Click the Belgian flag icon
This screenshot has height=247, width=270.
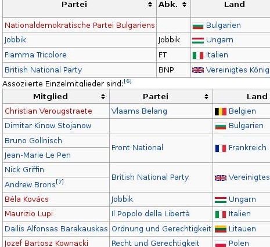(x=221, y=111)
